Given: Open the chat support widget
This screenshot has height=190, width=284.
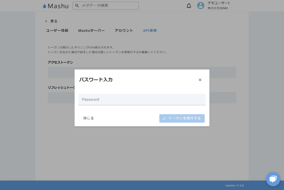Looking at the screenshot, I should pyautogui.click(x=273, y=179).
